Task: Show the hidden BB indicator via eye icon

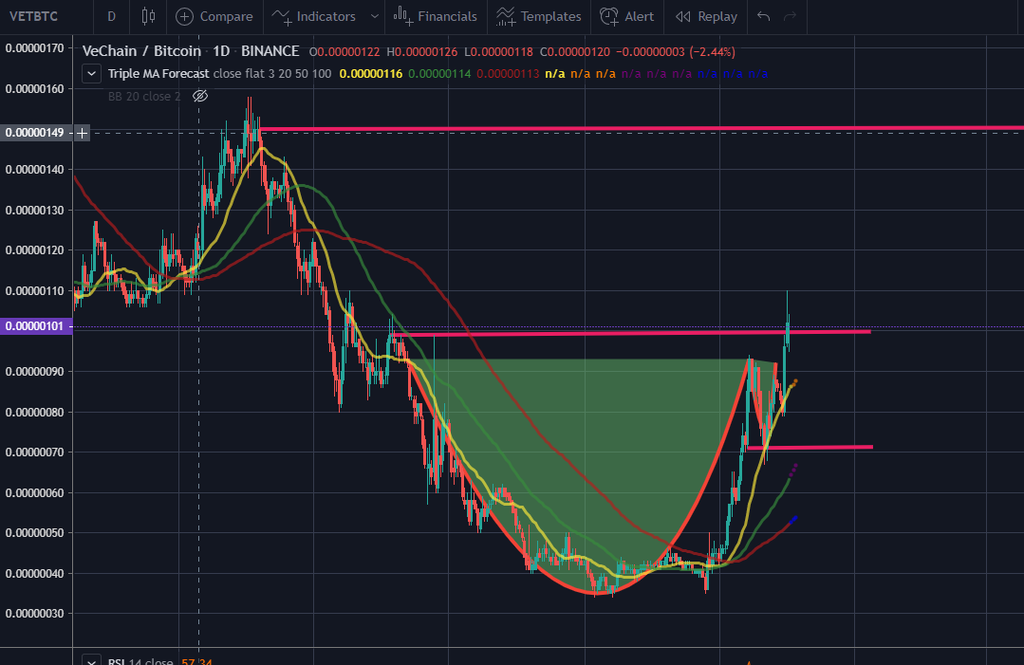Action: tap(199, 96)
